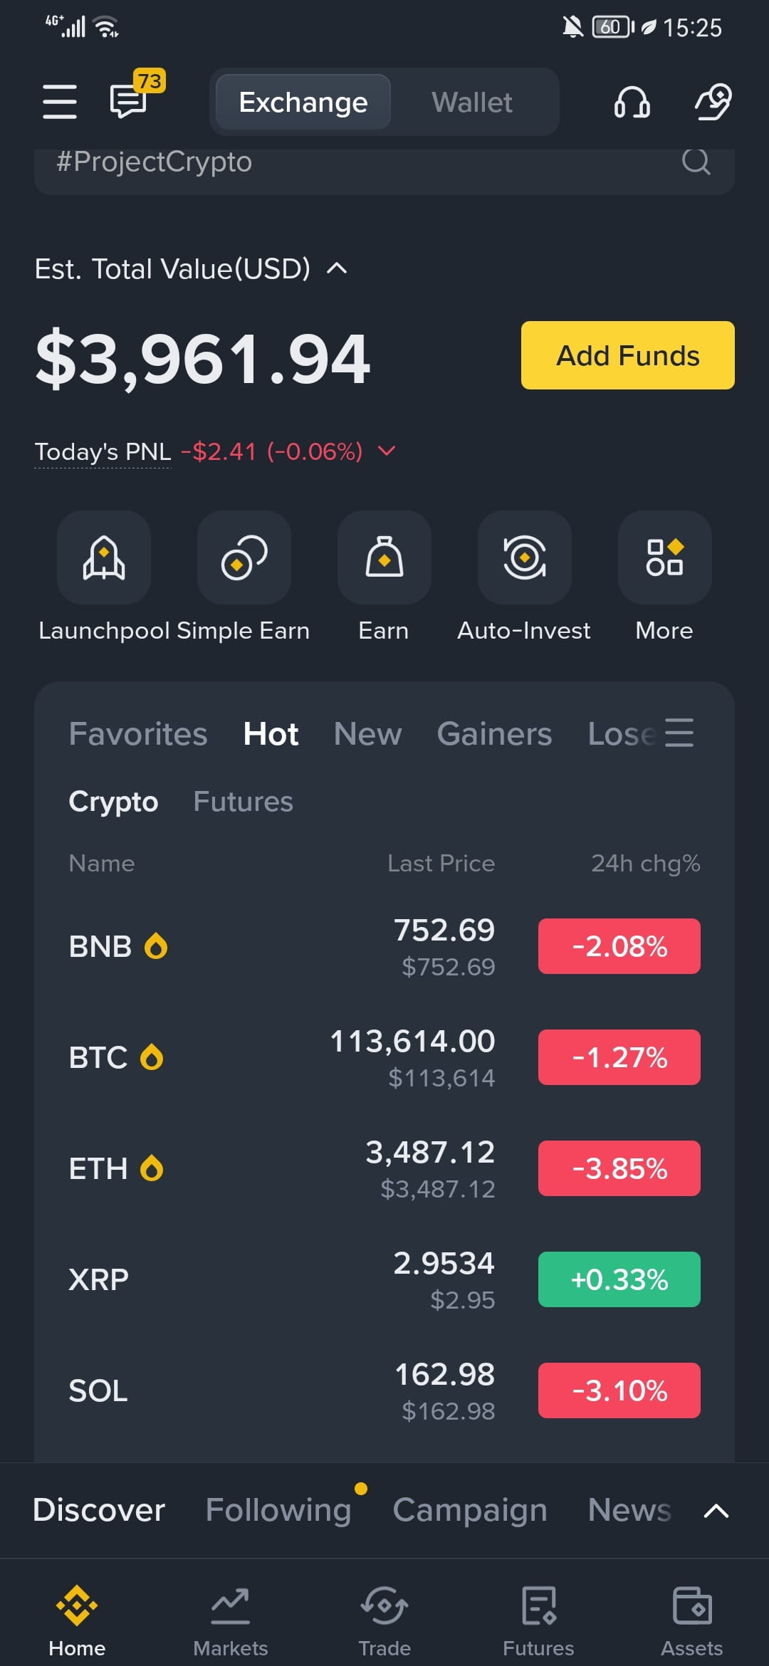Select the Exchange mode toggle
This screenshot has width=769, height=1666.
click(x=303, y=102)
